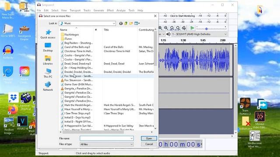The height and width of the screenshot is (157, 280).
Task: Click Audacity Fit Project zoom icon
Action: [x=178, y=28]
